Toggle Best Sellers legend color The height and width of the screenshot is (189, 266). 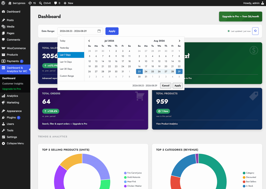click(244, 182)
